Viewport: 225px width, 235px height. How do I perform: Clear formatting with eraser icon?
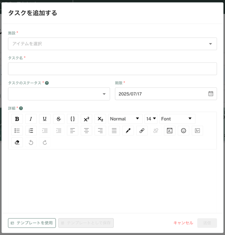coord(17,142)
